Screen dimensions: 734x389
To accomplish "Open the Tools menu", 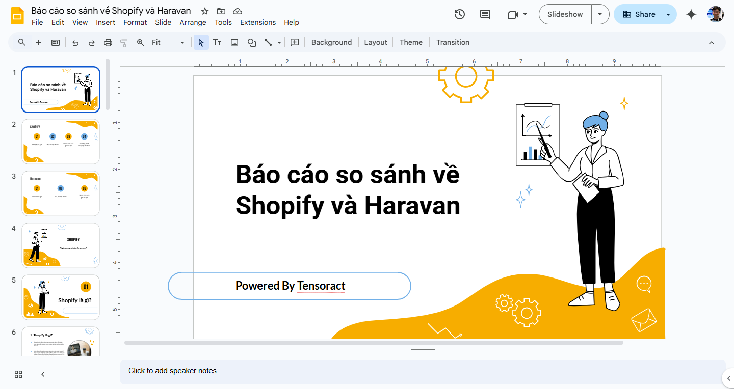I will tap(223, 22).
